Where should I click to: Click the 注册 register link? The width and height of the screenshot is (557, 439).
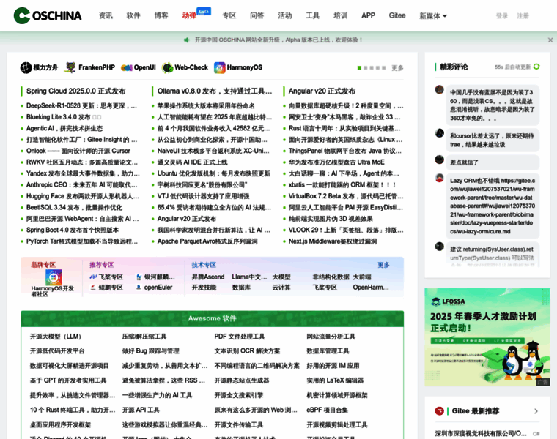523,16
